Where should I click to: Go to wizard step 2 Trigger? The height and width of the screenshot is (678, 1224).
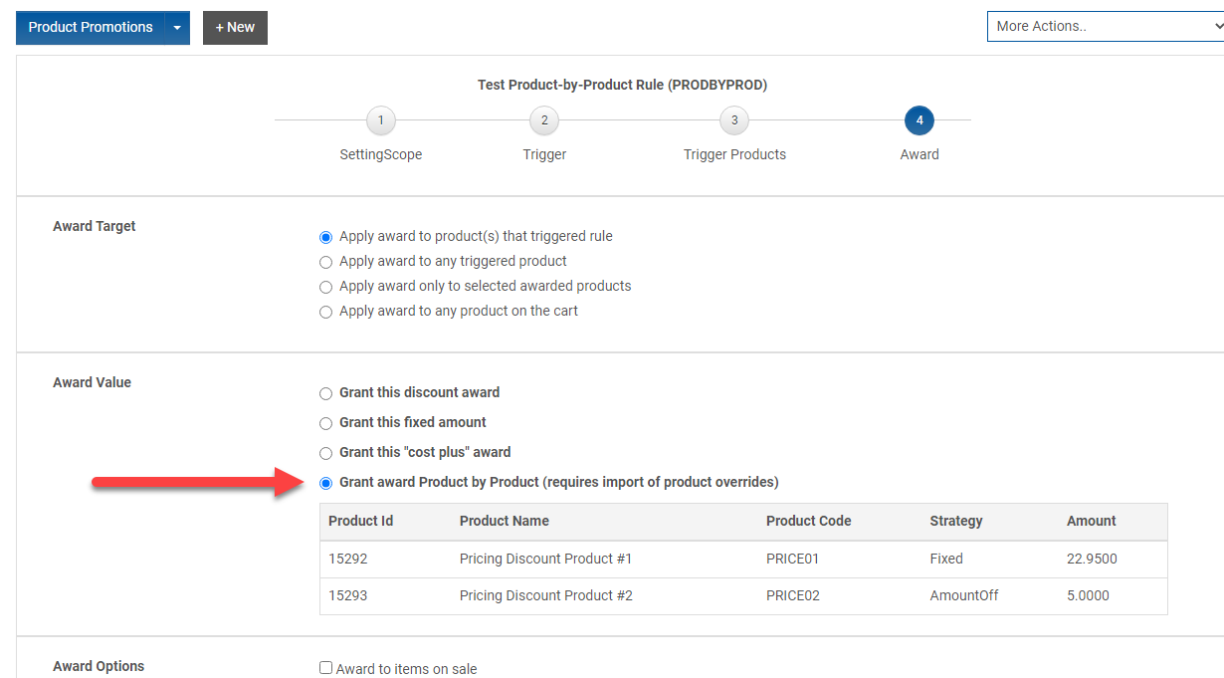[x=544, y=120]
